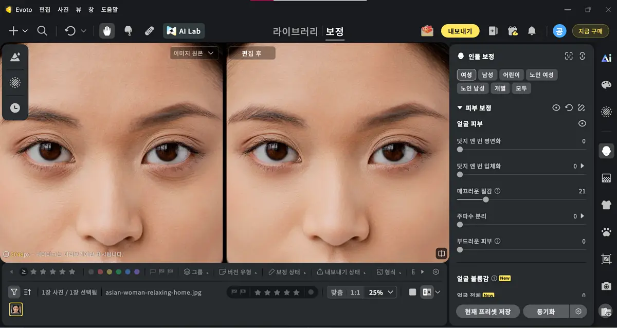Open the striped mask sidebar panel
This screenshot has width=617, height=328.
[x=606, y=111]
